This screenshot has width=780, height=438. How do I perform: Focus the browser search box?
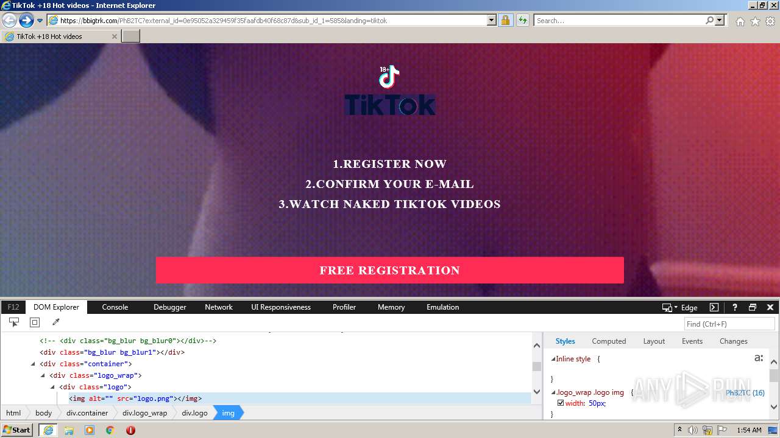coord(619,21)
